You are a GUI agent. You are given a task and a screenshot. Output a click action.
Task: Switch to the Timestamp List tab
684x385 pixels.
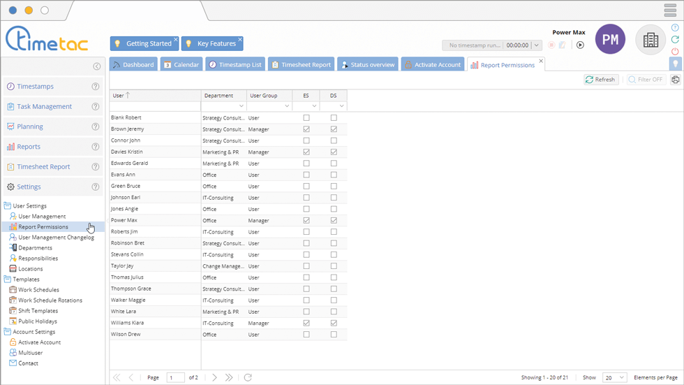[x=236, y=64]
